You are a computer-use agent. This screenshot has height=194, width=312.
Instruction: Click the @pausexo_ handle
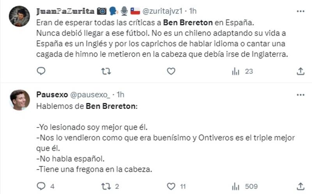pos(92,94)
